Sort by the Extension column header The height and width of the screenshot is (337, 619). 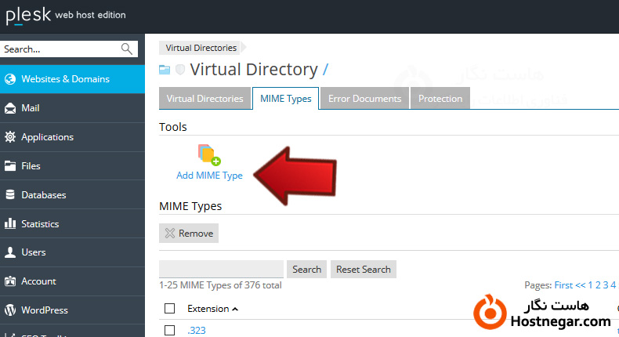tap(208, 309)
